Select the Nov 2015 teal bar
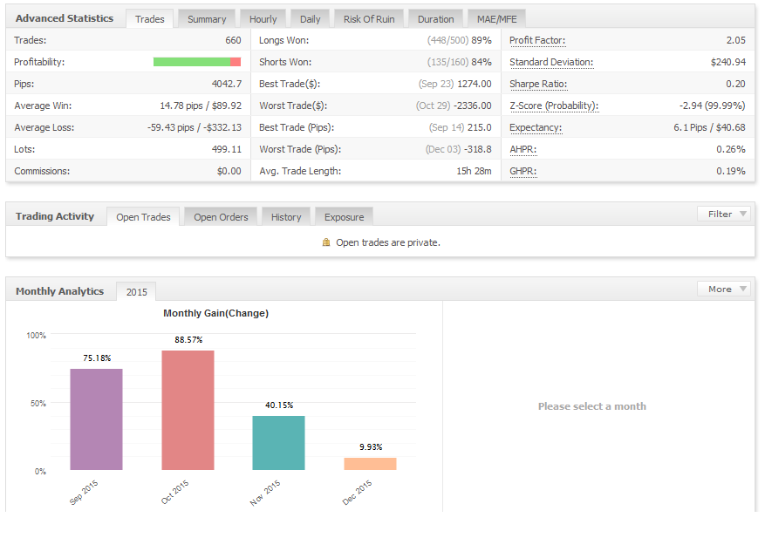 pyautogui.click(x=278, y=443)
